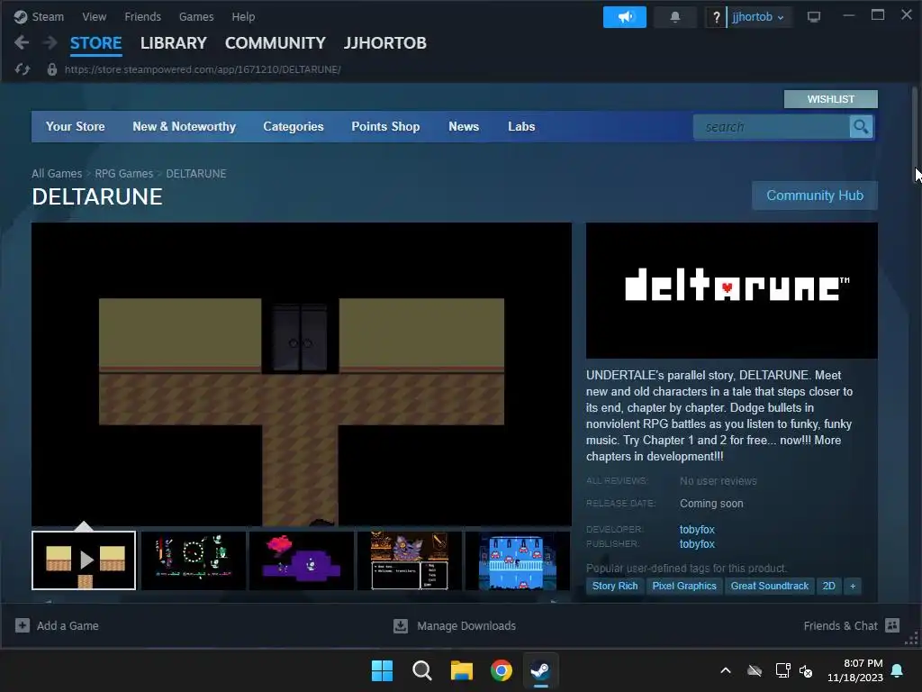
Task: Select the battle screenshot thumbnail with dotted ring
Action: tap(194, 560)
